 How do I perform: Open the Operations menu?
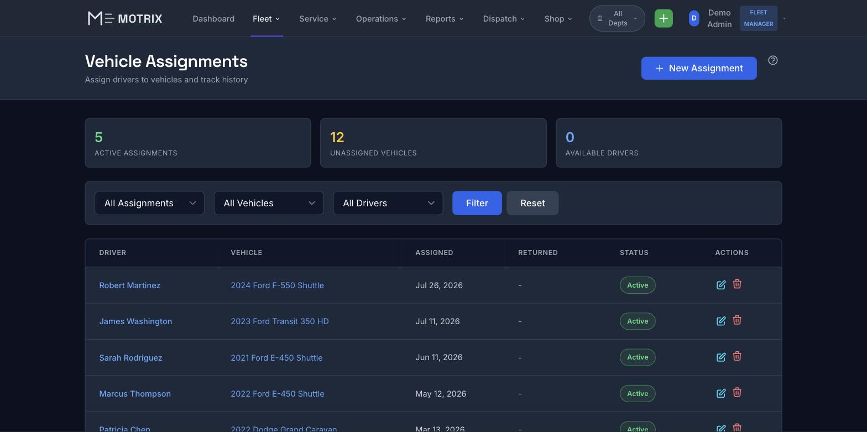[381, 19]
